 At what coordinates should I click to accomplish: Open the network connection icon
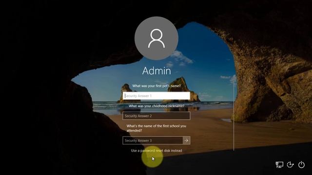(x=279, y=165)
